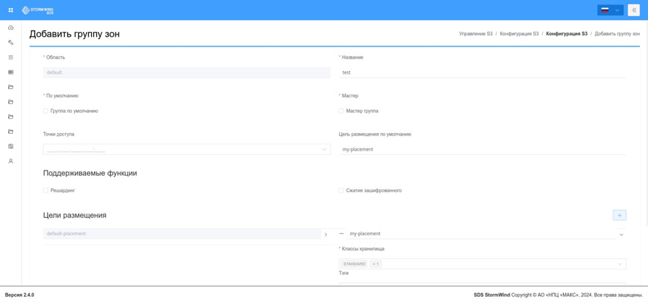
Task: Click the Версия 2.4.0 footer text
Action: [x=19, y=295]
